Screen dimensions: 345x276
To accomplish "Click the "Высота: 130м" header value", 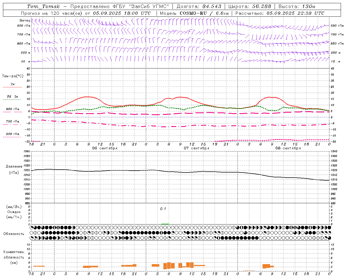I will pos(297,6).
